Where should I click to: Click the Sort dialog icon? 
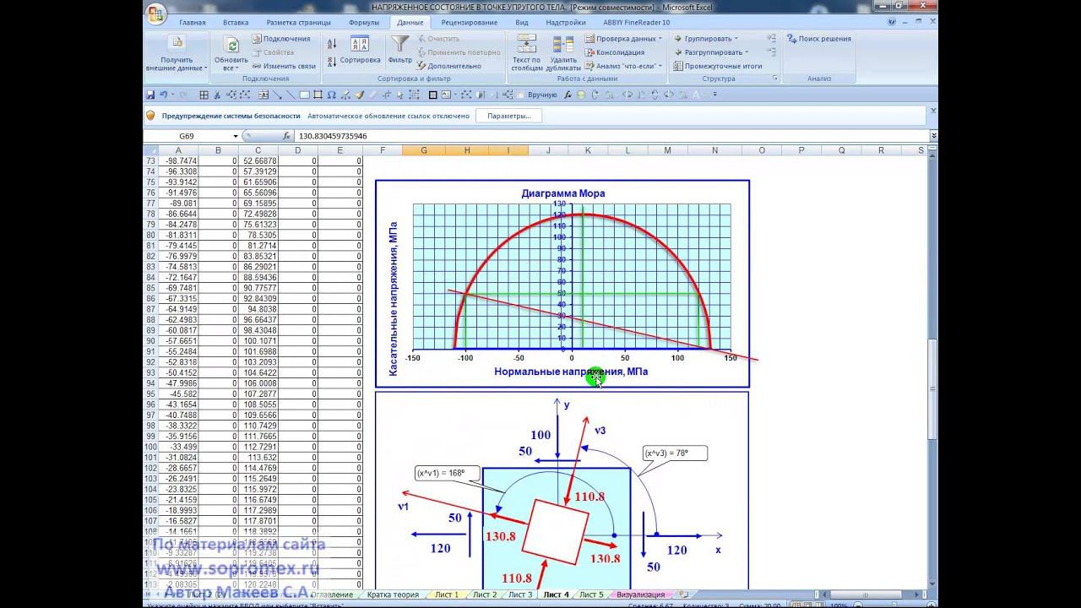[360, 45]
